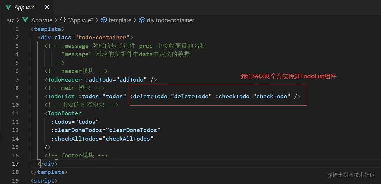Viewport: 381px width, 184px height.
Task: Click the opening <template> tag on line 1
Action: 47,29
